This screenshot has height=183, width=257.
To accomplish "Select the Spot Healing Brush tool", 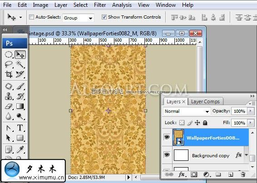I will click(x=9, y=86).
